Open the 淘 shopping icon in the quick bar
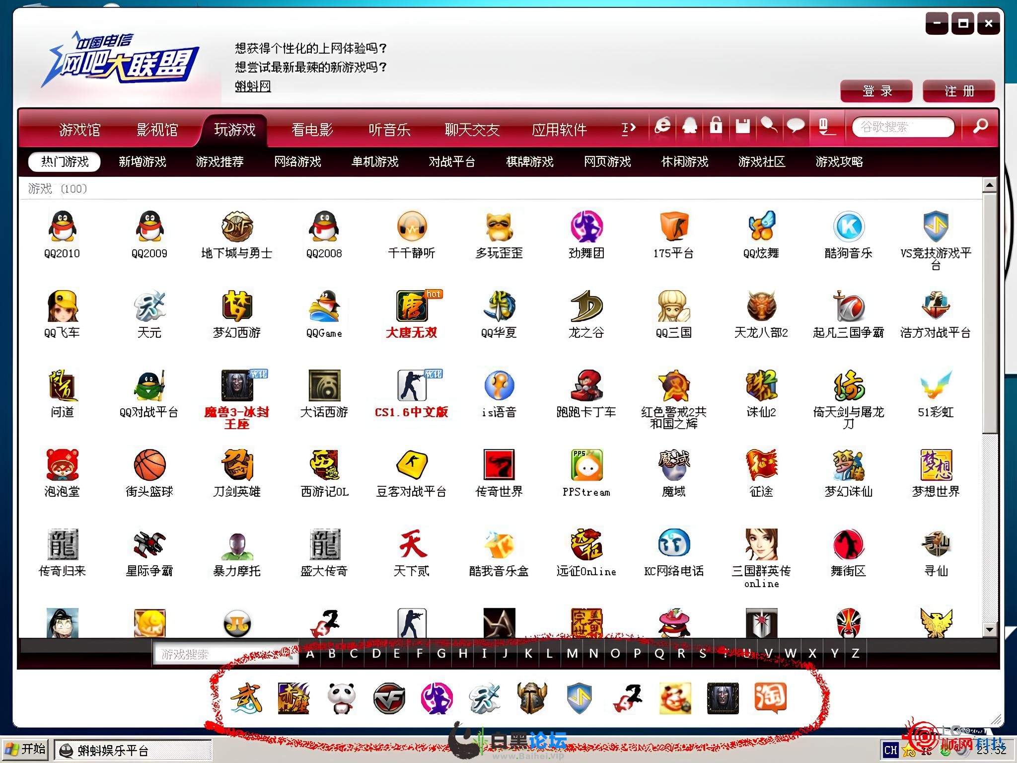The image size is (1017, 763). (x=770, y=698)
